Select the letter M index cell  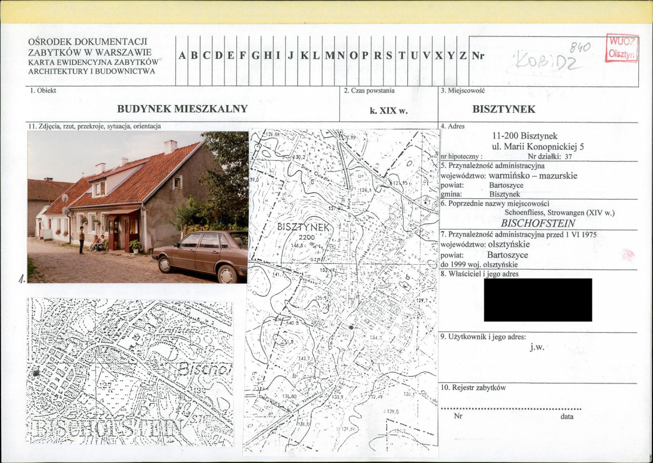click(x=328, y=56)
